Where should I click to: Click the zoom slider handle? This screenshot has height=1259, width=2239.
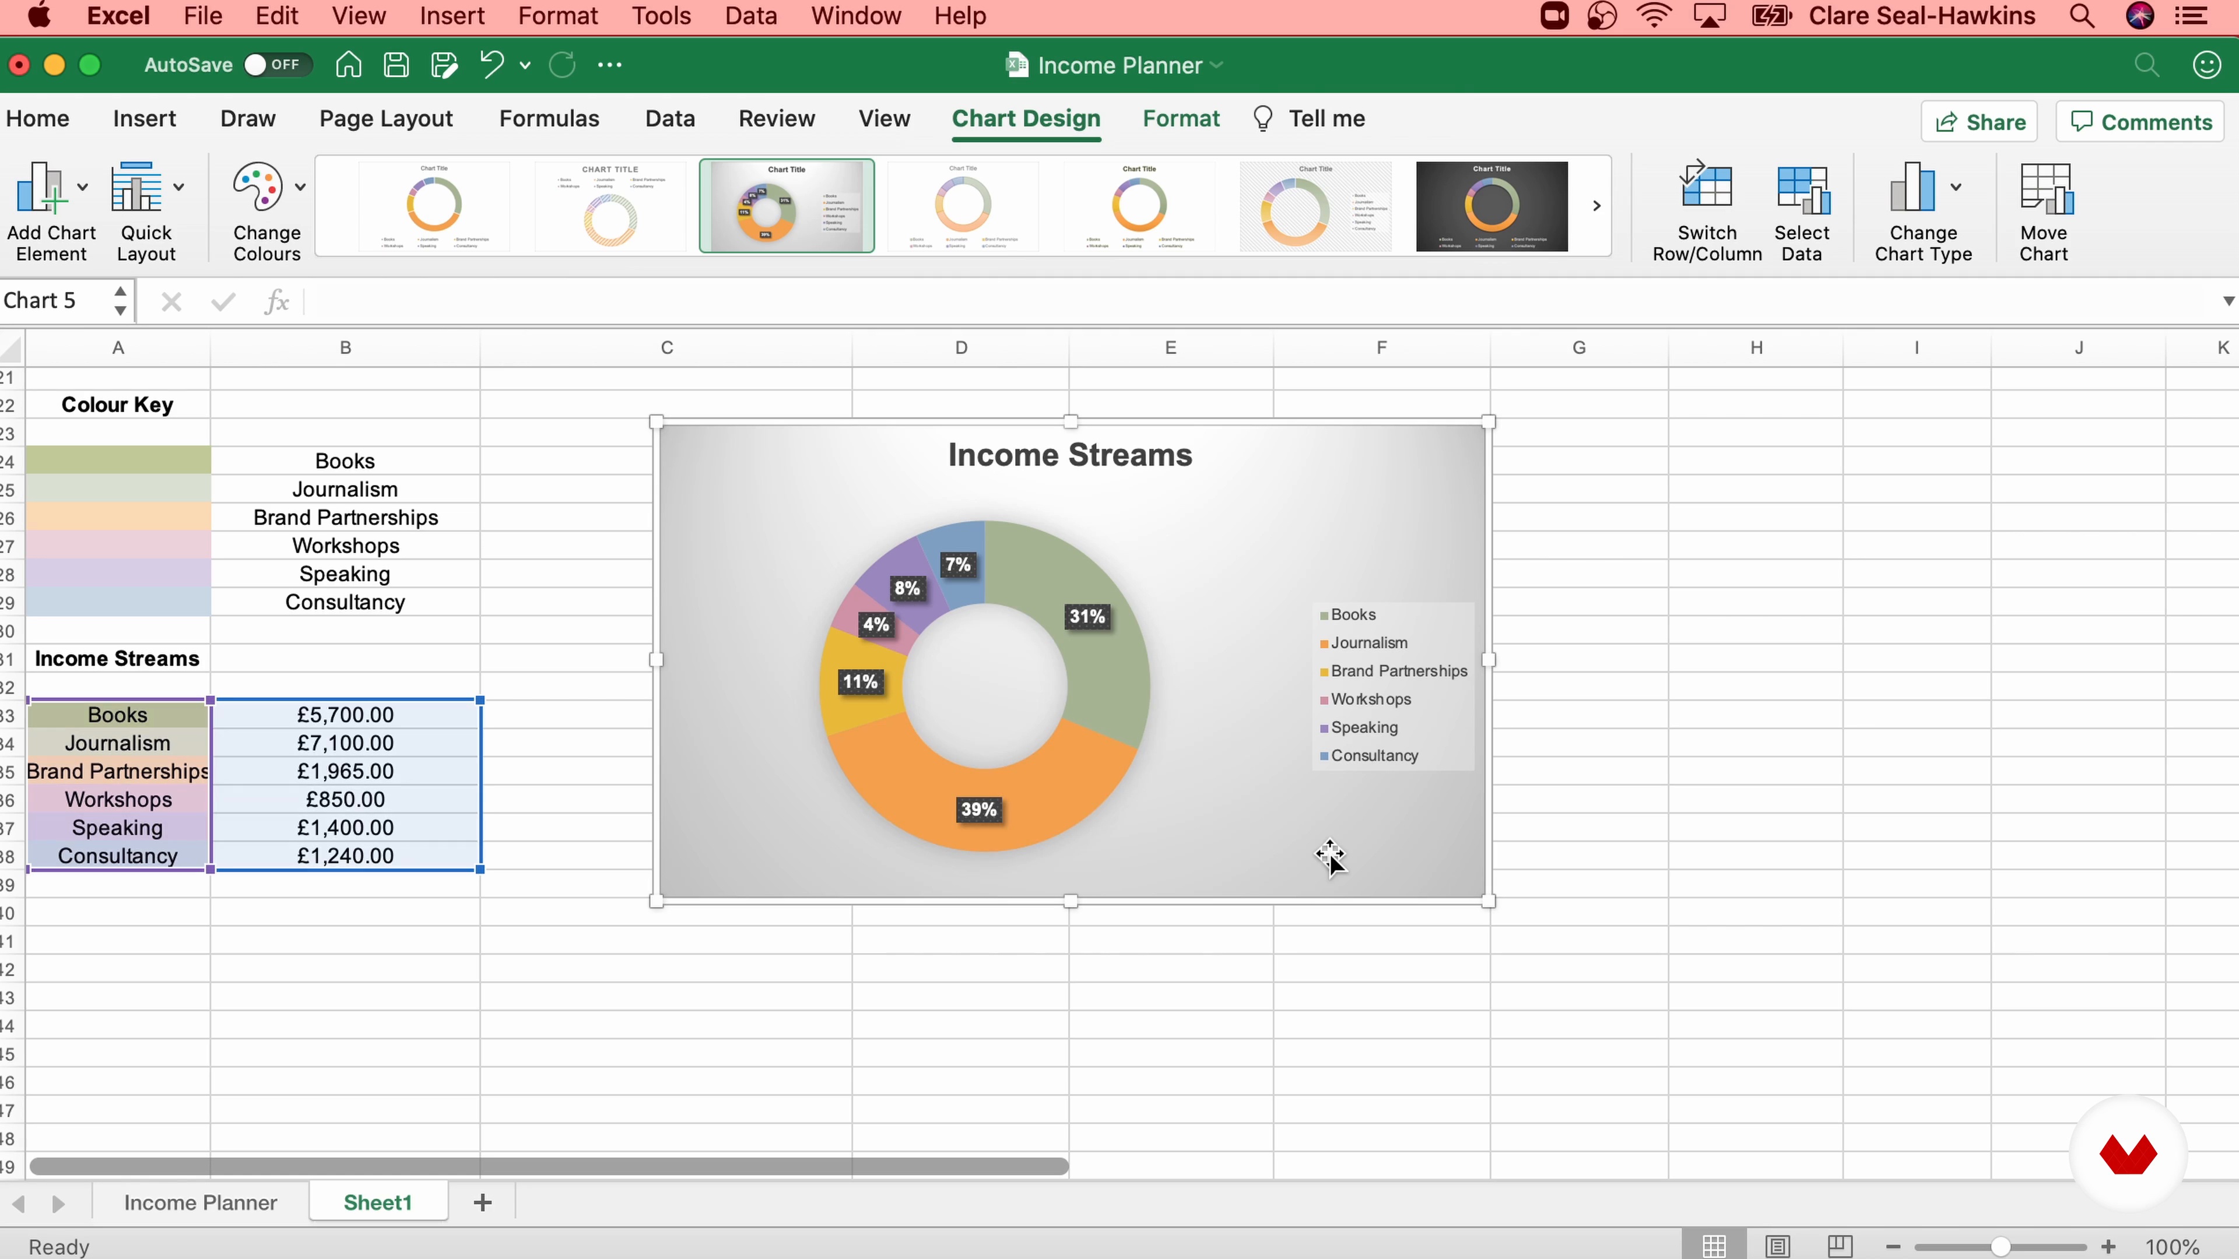[x=2000, y=1247]
